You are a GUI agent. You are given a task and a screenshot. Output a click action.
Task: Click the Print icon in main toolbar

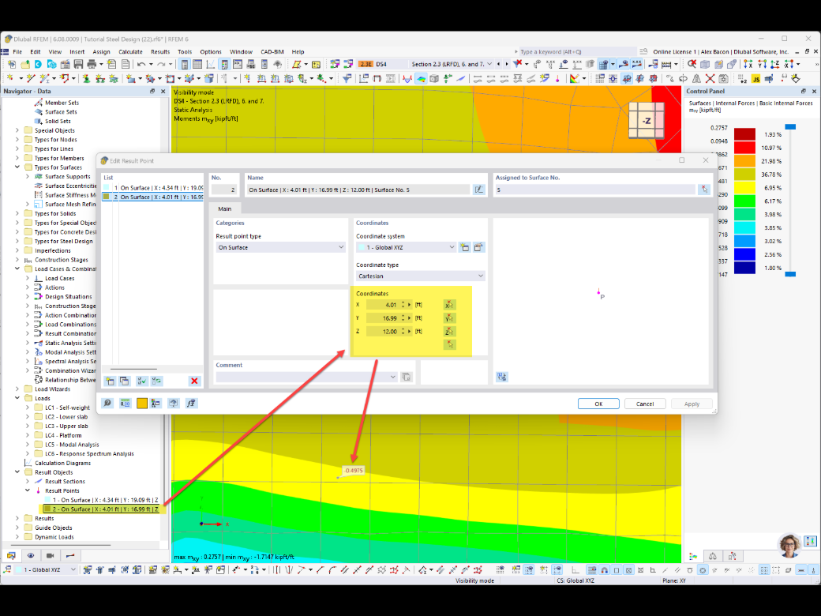point(92,64)
